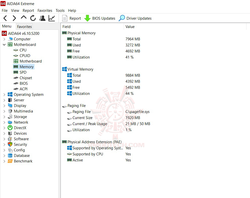Select the 7964 MB total value

point(133,39)
